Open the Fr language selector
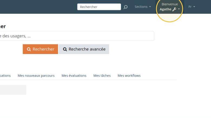This screenshot has height=118, width=211. coord(192,7)
